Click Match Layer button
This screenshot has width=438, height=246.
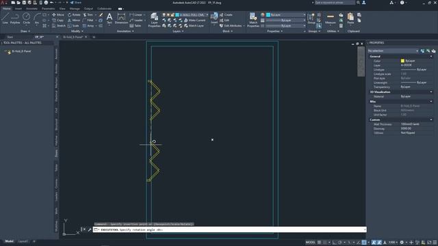(x=194, y=26)
